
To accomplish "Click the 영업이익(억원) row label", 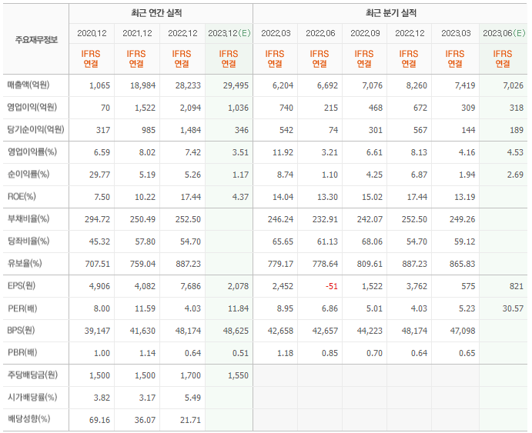I will click(32, 108).
